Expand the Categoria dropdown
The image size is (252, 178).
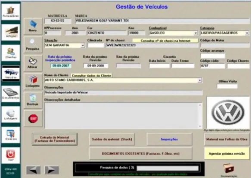coord(247,33)
